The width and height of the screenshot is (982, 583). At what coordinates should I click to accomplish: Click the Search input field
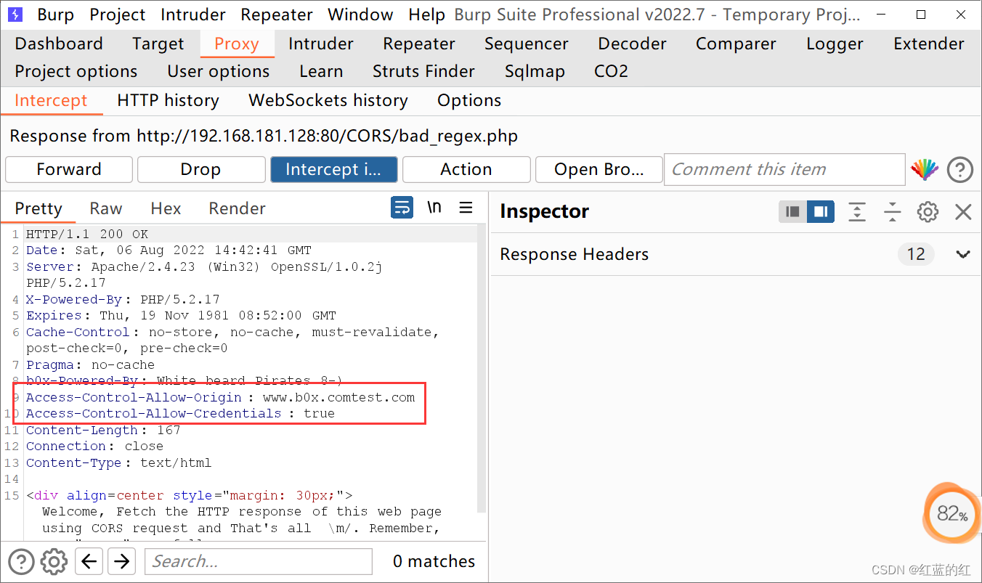[259, 561]
